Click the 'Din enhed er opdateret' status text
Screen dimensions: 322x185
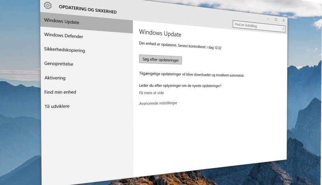180,45
